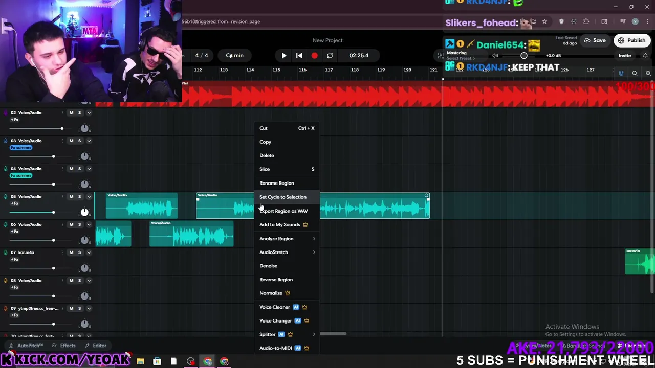655x368 pixels.
Task: Solo track 08 Voice/Audio
Action: click(79, 280)
